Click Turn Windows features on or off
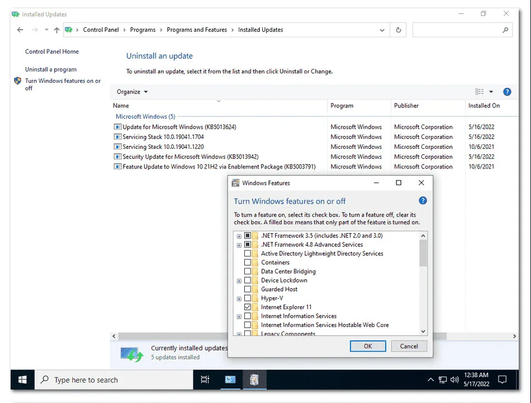The image size is (531, 403). coord(63,85)
